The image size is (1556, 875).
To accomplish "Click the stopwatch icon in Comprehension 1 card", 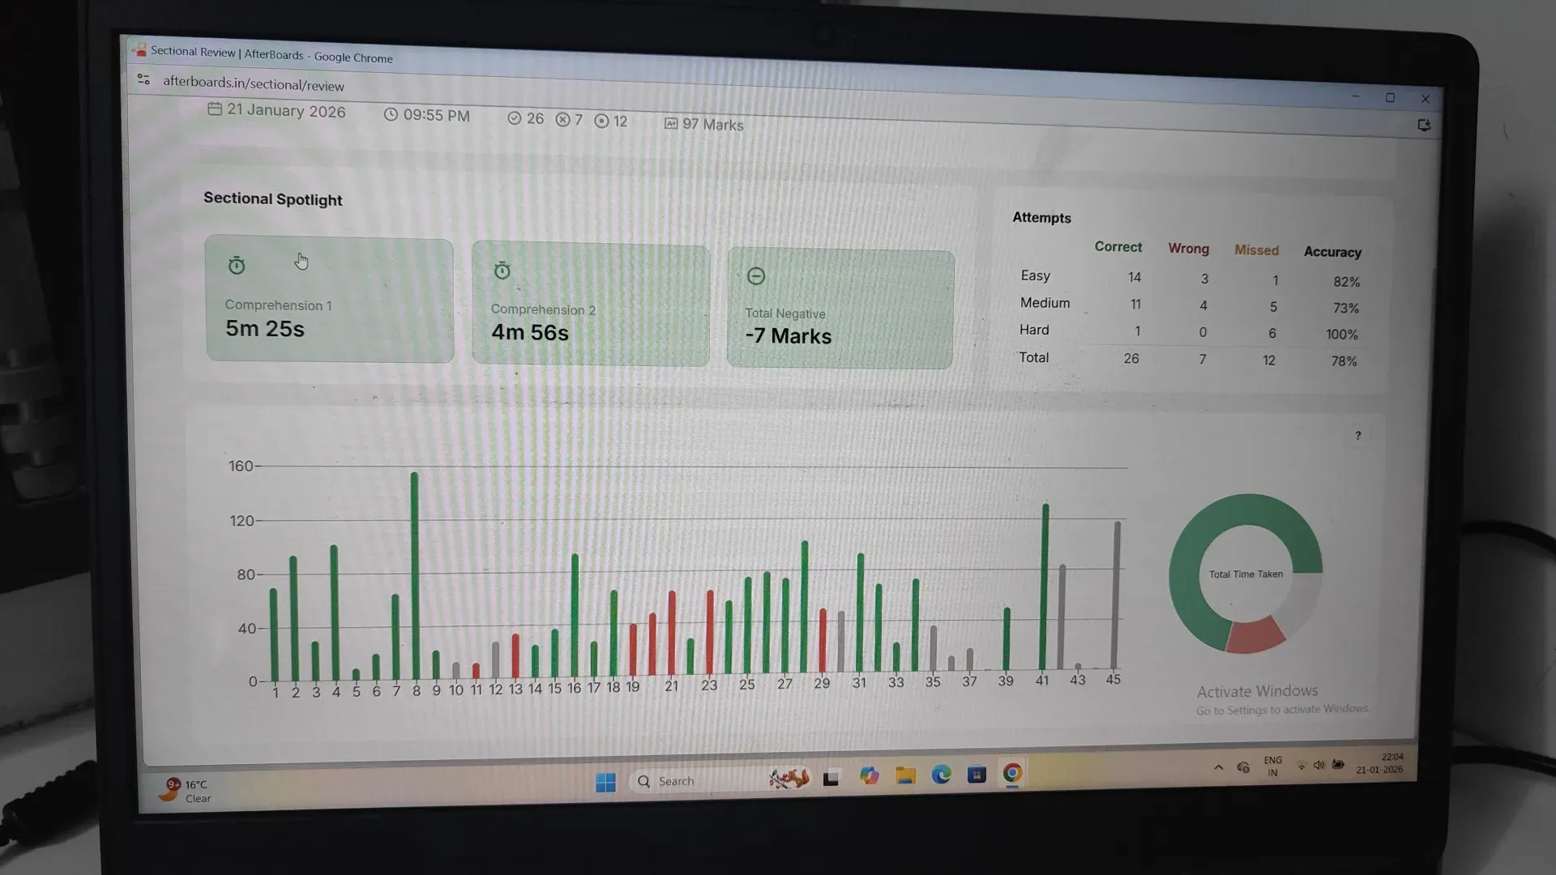I will (237, 265).
